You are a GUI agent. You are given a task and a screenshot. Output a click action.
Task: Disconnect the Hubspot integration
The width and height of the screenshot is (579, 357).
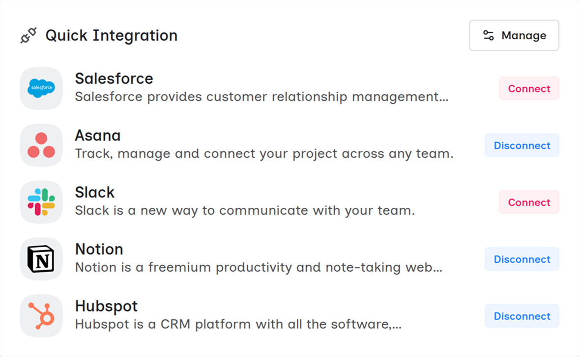pyautogui.click(x=521, y=316)
